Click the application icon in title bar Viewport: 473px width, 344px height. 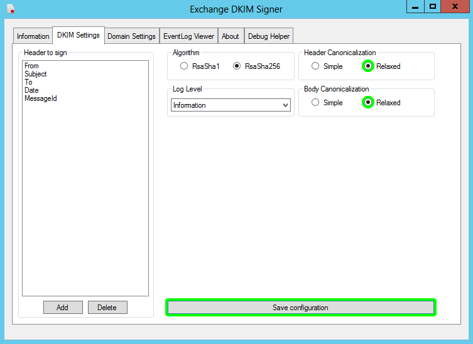click(x=11, y=9)
